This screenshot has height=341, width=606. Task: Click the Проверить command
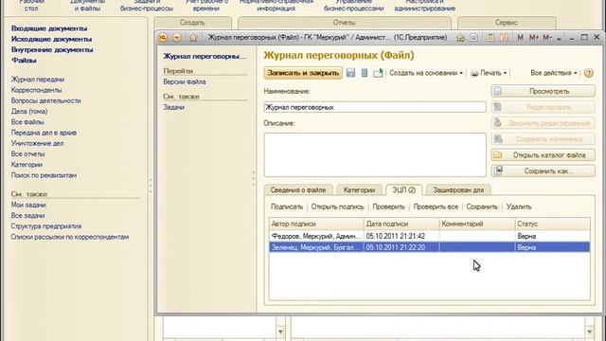(388, 206)
